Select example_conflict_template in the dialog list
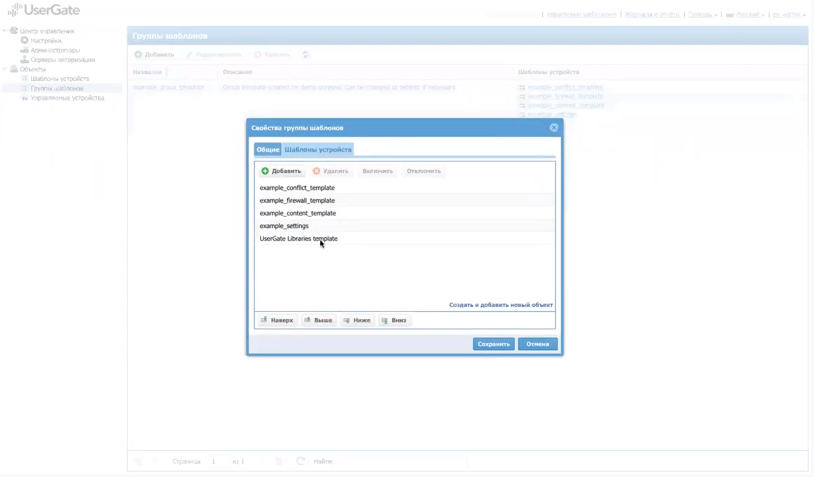 click(404, 188)
